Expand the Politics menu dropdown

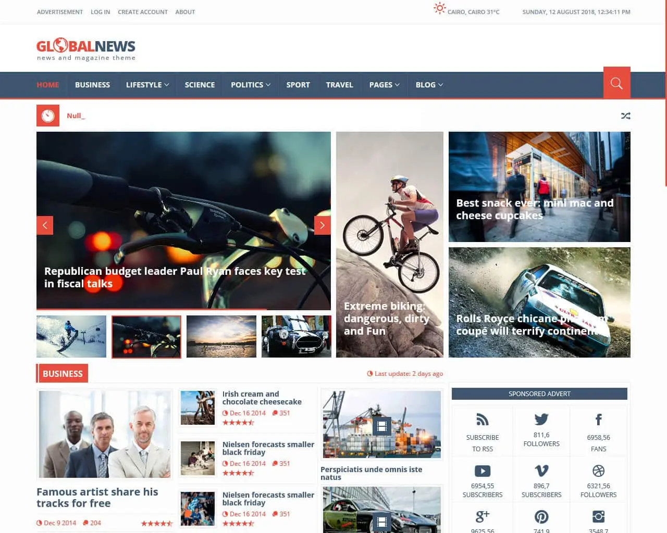(x=251, y=85)
